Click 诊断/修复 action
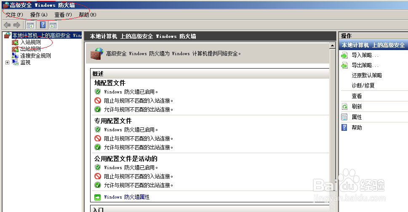The image size is (408, 212). tap(363, 85)
